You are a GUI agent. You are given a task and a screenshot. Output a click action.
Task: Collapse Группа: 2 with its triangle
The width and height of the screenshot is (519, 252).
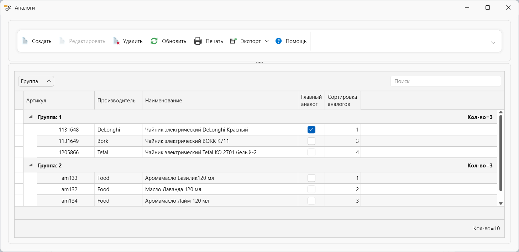[x=31, y=165]
